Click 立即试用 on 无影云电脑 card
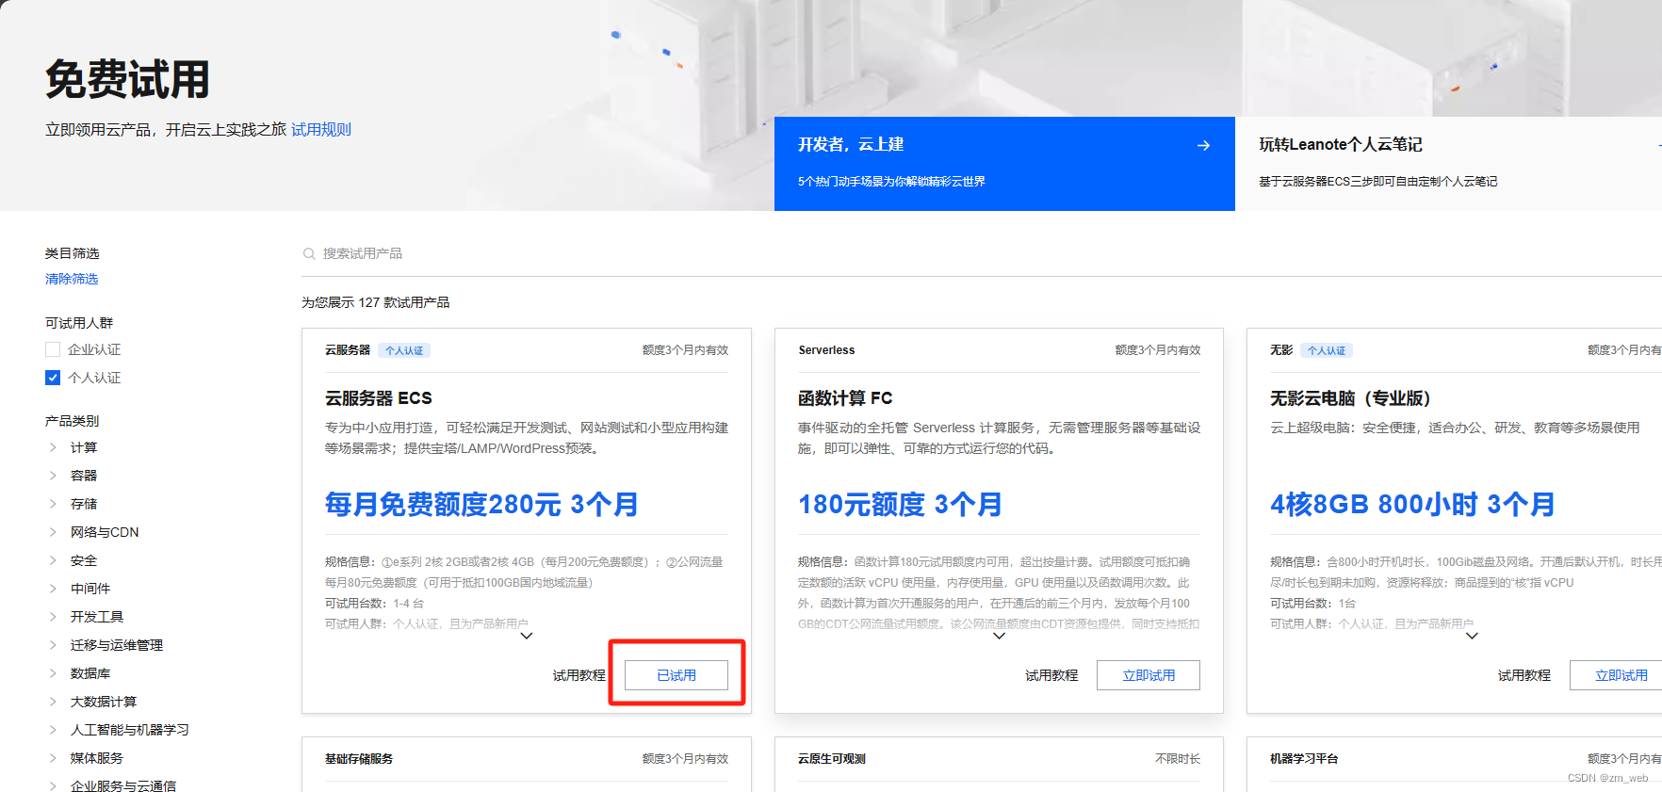Viewport: 1662px width, 792px height. pos(1616,675)
